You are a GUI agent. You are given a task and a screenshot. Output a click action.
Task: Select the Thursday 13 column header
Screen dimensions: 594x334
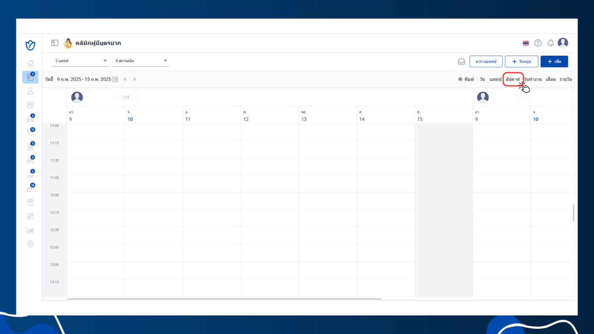pyautogui.click(x=328, y=115)
